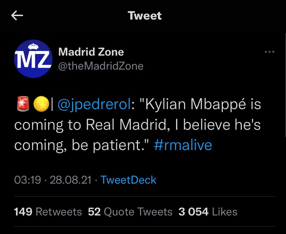Image resolution: width=286 pixels, height=234 pixels.
Task: View the 52 Quote Tweets
Action: pos(130,211)
